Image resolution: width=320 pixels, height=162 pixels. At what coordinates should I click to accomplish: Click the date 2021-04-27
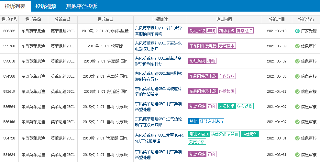point(277,91)
